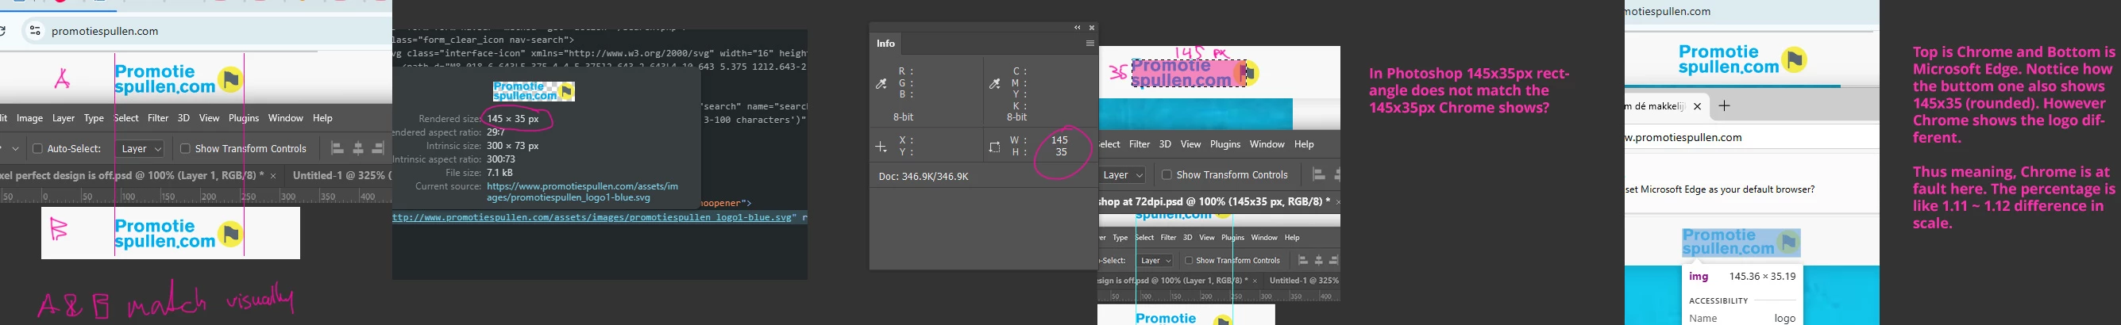Image resolution: width=2121 pixels, height=325 pixels.
Task: Open Type menu in miniature Photoshop screenshot
Action: 1120,238
